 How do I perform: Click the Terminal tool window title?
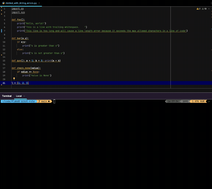(x=7, y=96)
